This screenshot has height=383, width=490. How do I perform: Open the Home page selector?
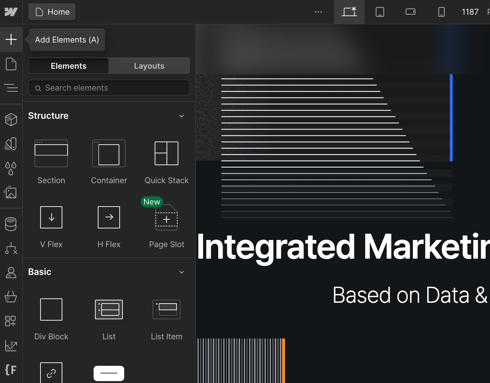point(52,12)
